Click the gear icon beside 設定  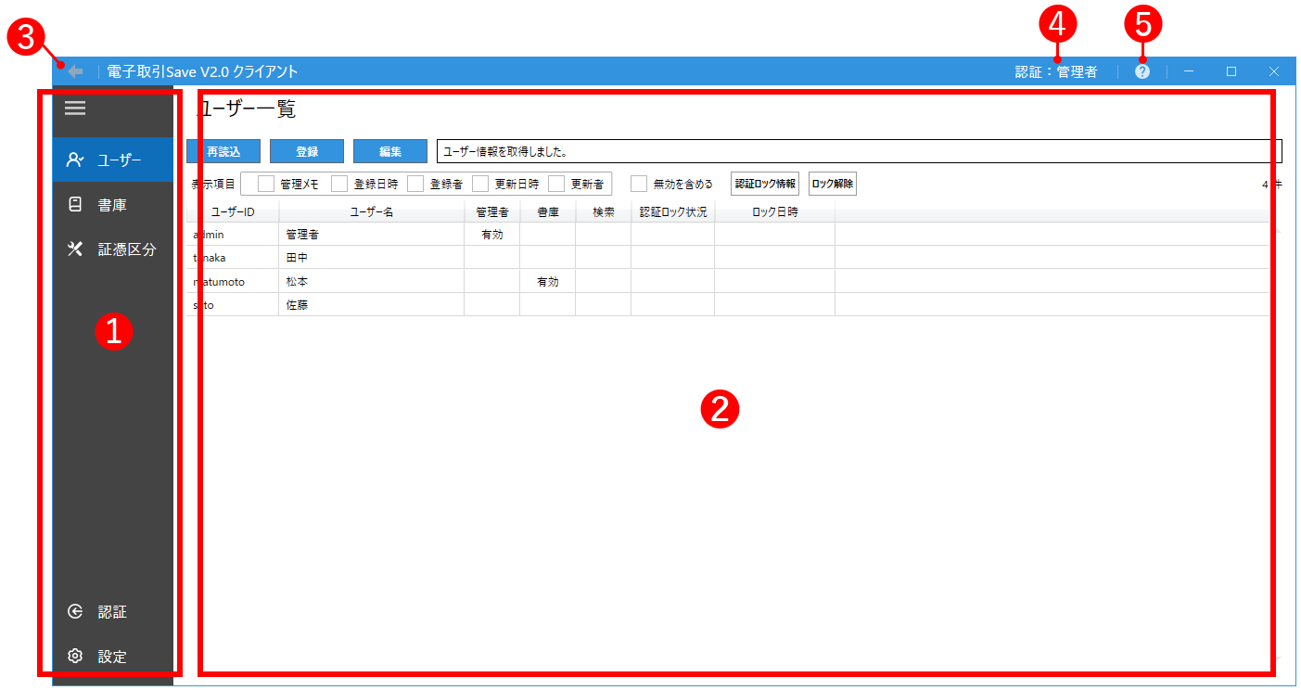tap(75, 657)
